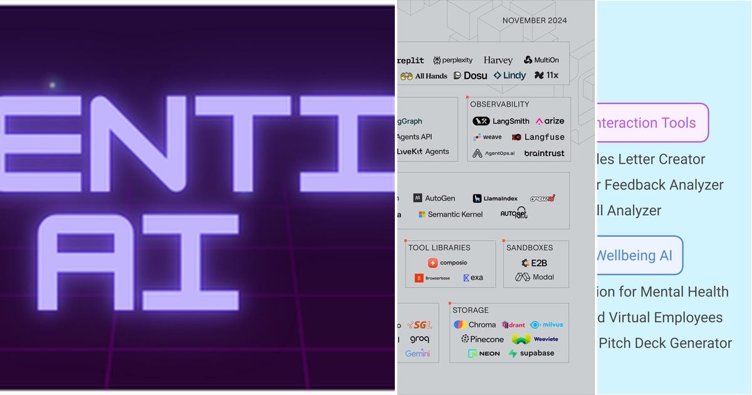This screenshot has height=395, width=752.
Task: Select the Weave icon
Action: [x=488, y=137]
